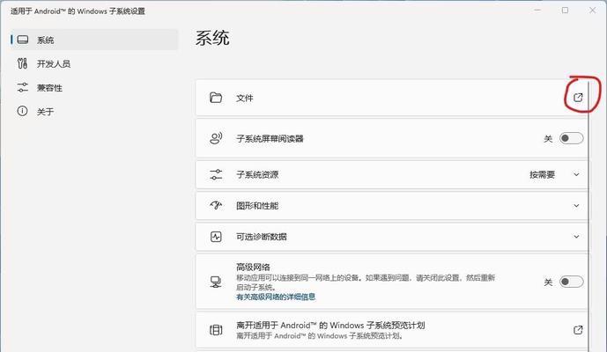Click the vertical scrollbar of settings page
The height and width of the screenshot is (352, 607).
[588, 216]
